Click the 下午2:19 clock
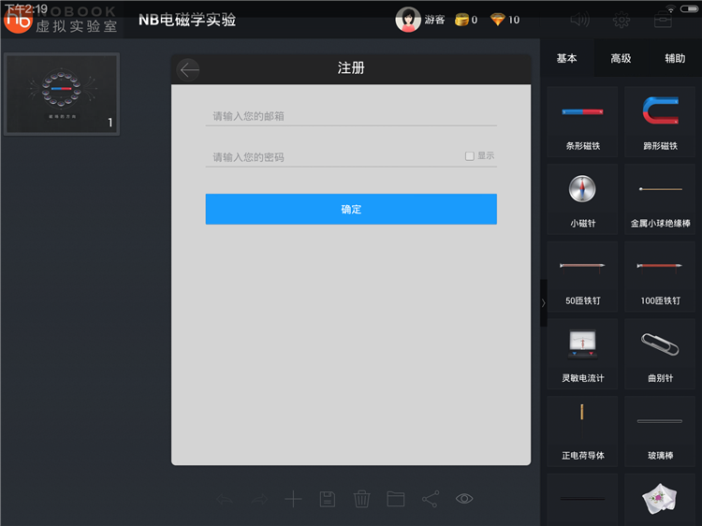The image size is (702, 526). click(x=26, y=8)
